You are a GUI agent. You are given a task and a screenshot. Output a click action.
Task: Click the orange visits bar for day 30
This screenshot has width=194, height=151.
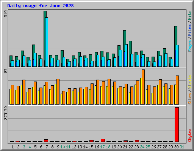click(x=177, y=90)
